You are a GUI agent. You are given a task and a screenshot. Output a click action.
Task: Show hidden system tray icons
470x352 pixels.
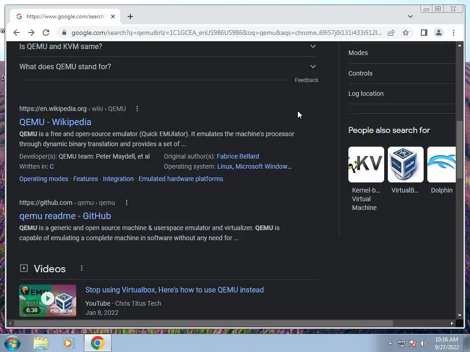[x=390, y=344]
